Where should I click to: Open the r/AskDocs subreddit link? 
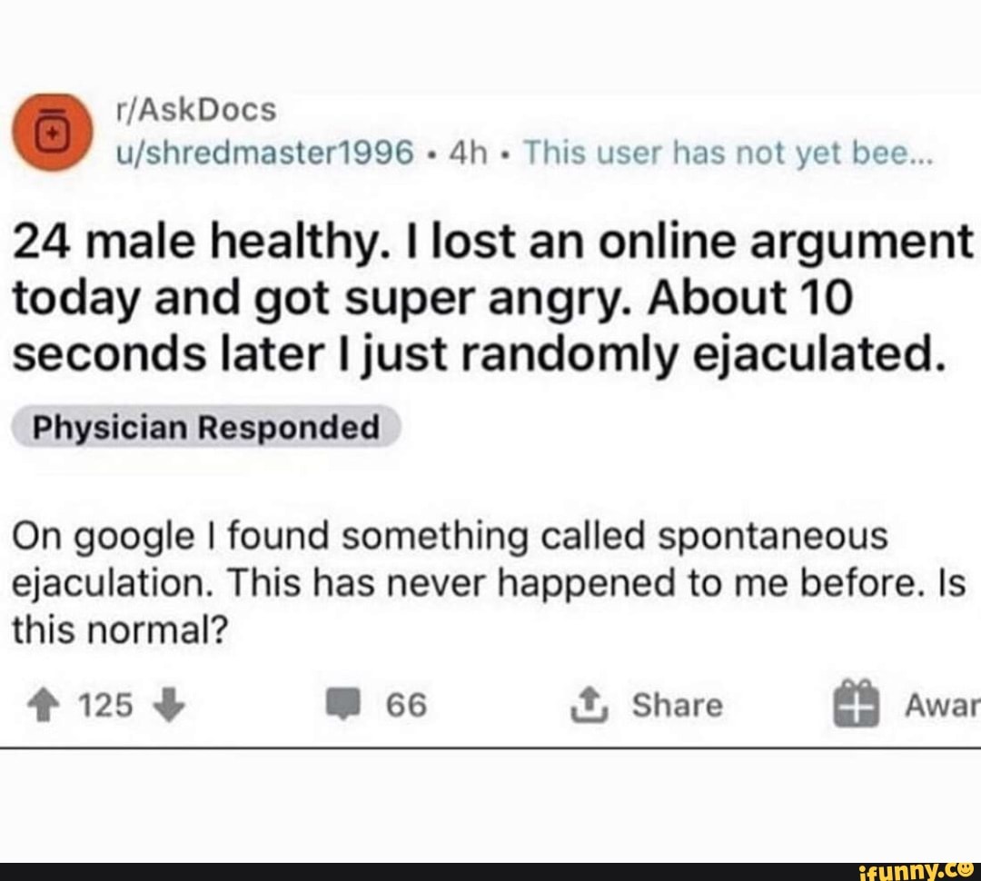pos(196,110)
